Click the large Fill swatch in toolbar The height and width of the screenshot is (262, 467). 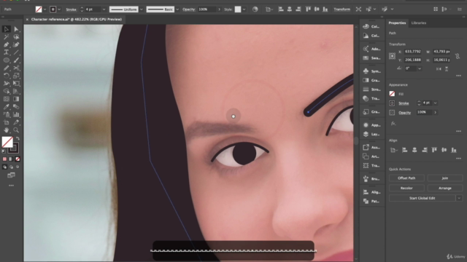(7, 142)
